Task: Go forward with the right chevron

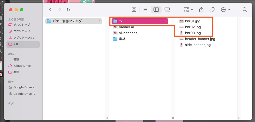Action: 60,10
